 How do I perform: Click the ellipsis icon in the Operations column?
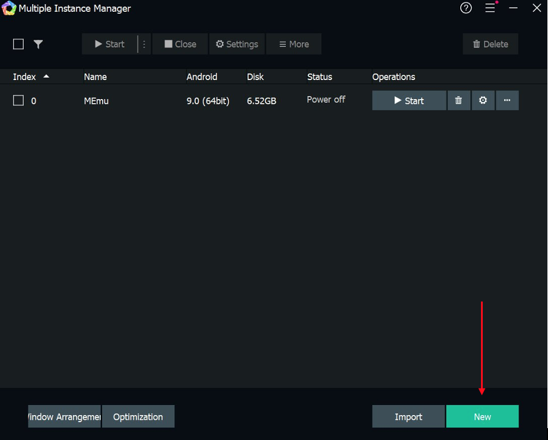click(507, 100)
